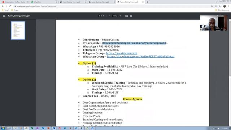
Task: Click 'Standard Costing end to end setup'
Action: pos(103,120)
